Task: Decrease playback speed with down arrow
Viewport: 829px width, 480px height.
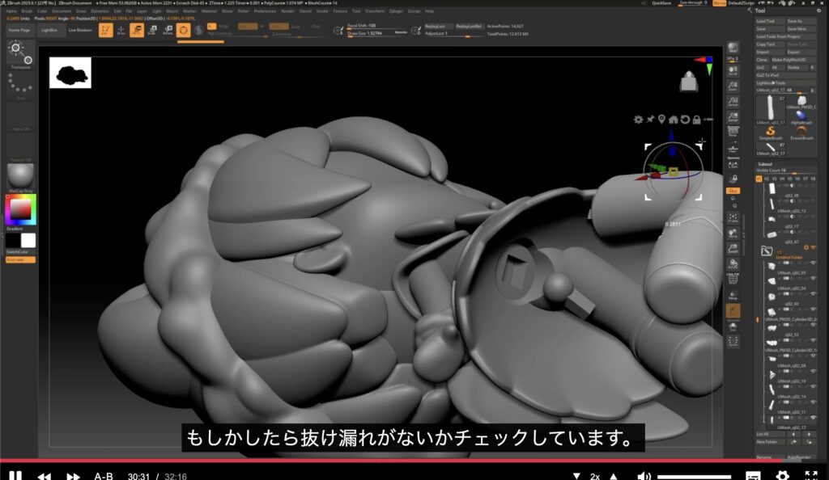Action: point(576,476)
